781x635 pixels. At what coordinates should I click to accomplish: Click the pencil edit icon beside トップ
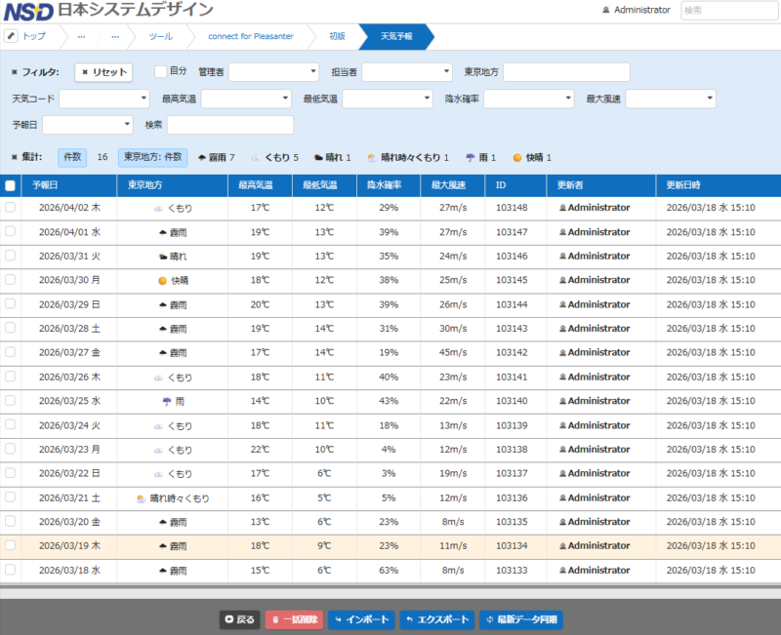coord(12,36)
